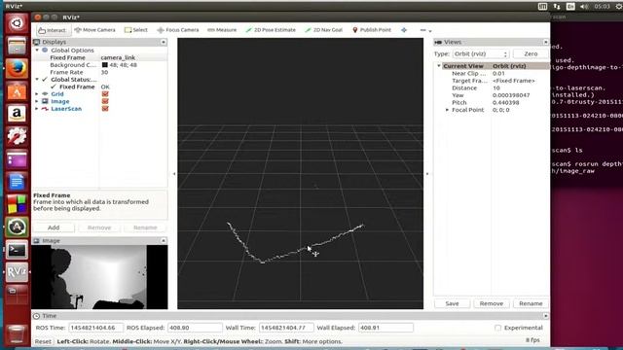The image size is (623, 350).
Task: Click the Background Color swatch
Action: click(x=105, y=65)
